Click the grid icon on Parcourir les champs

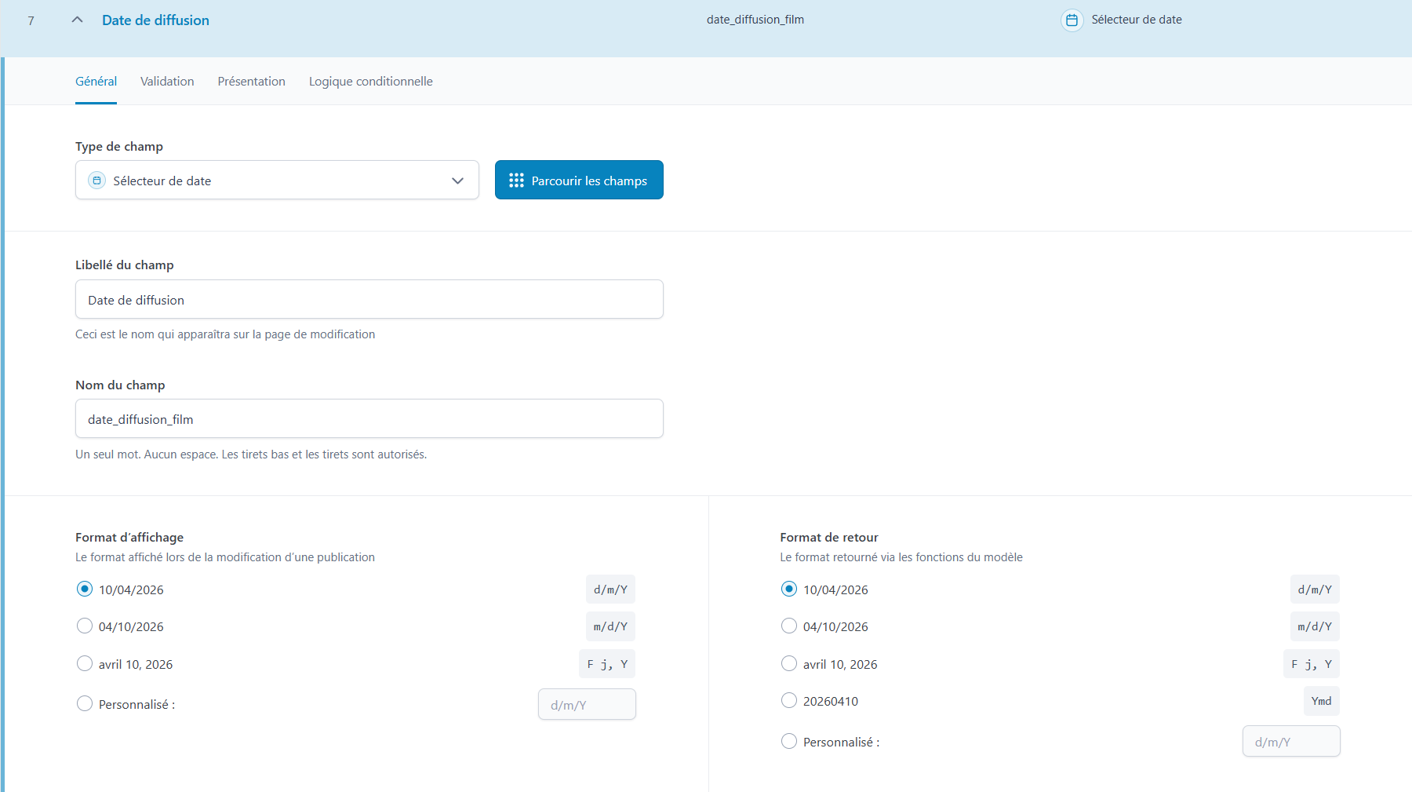tap(516, 181)
